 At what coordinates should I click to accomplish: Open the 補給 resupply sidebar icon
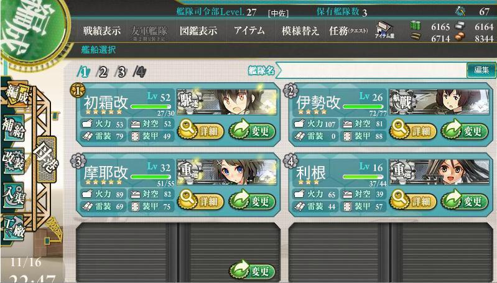[13, 128]
